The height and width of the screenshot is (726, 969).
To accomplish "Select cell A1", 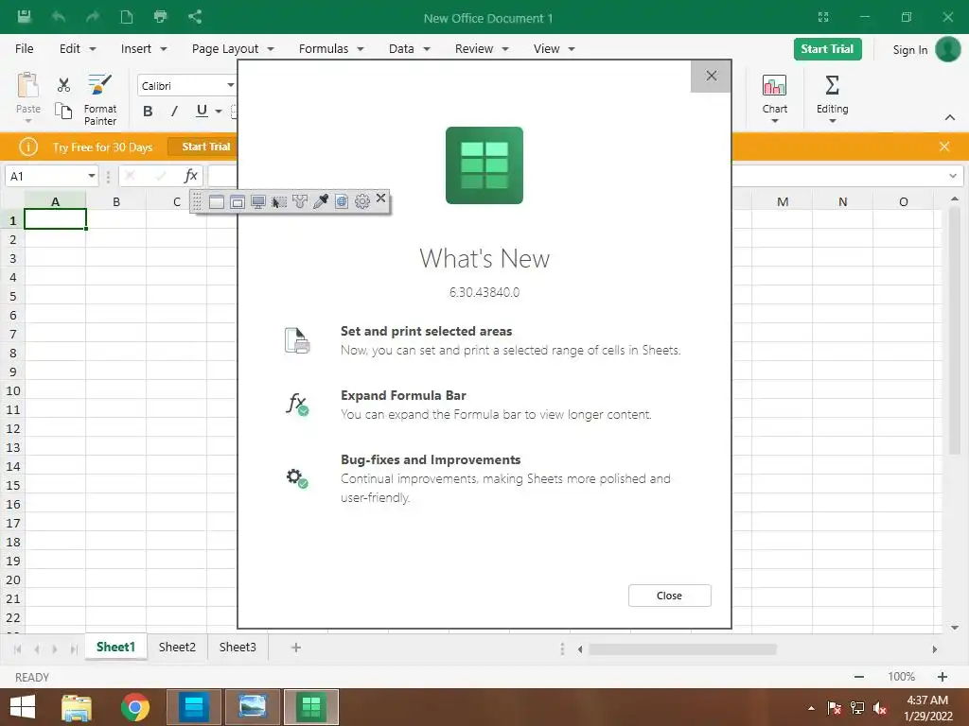I will [55, 219].
